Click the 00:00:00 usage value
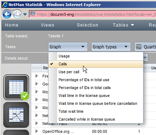156x135 pixels. tap(100, 131)
